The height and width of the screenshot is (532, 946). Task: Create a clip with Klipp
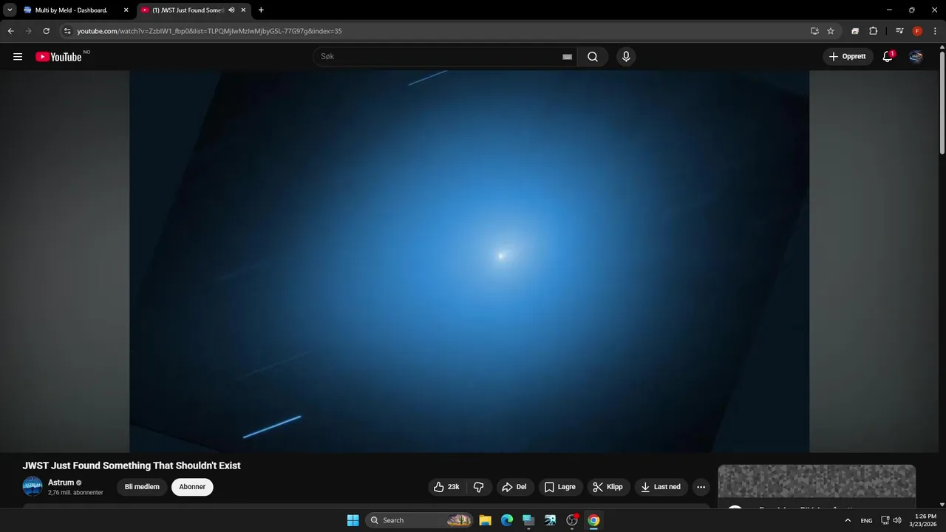click(x=608, y=487)
